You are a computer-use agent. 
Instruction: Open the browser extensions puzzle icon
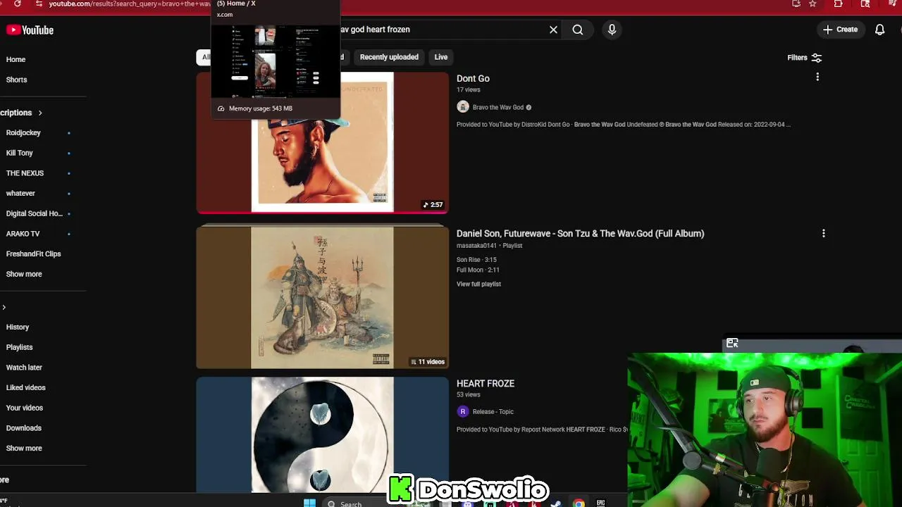(x=838, y=4)
